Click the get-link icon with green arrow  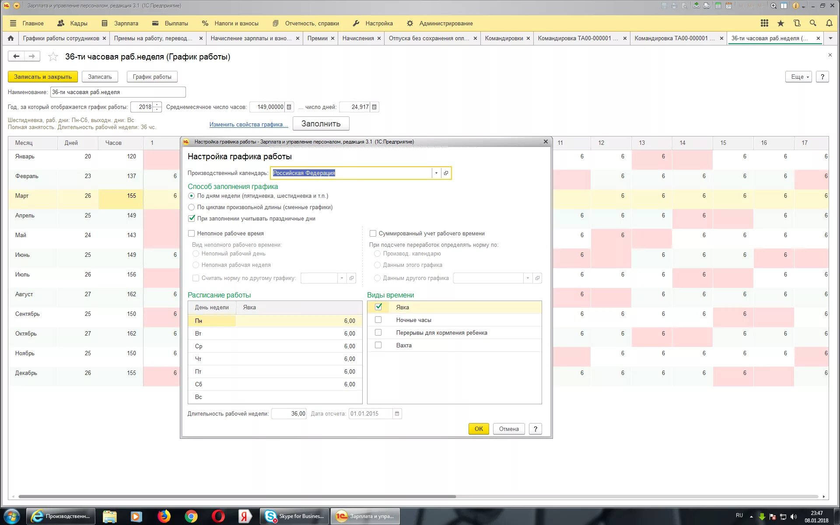pos(696,6)
